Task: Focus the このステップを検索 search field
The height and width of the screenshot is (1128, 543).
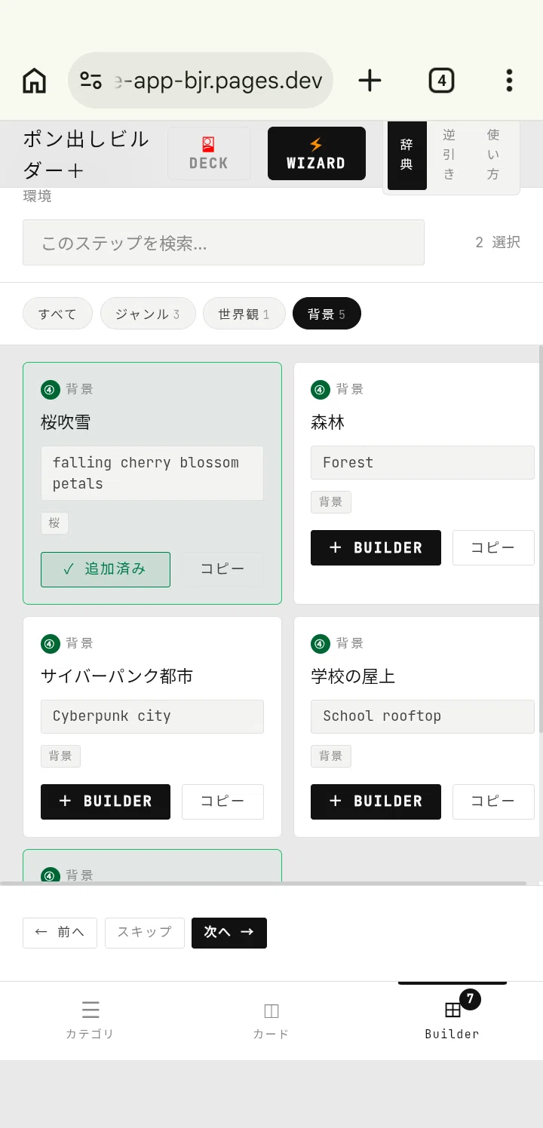Action: click(223, 243)
